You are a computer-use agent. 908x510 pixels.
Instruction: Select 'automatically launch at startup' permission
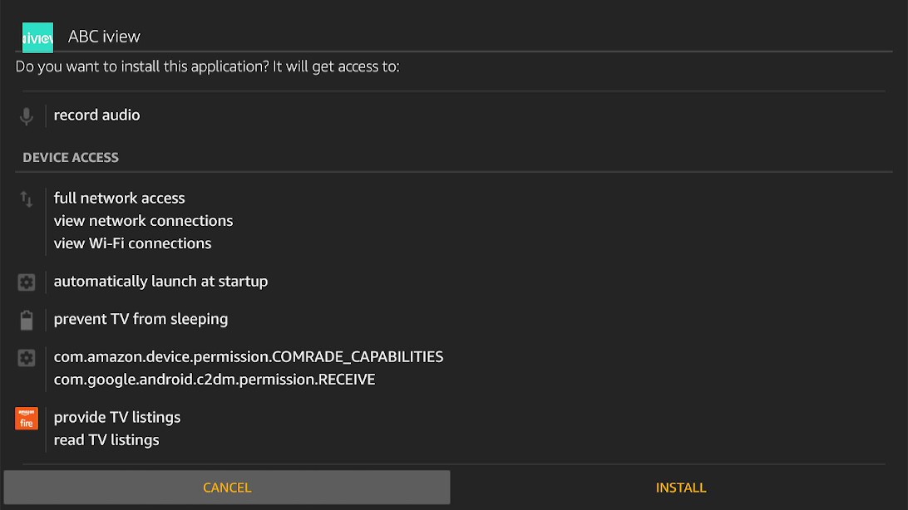pyautogui.click(x=160, y=281)
